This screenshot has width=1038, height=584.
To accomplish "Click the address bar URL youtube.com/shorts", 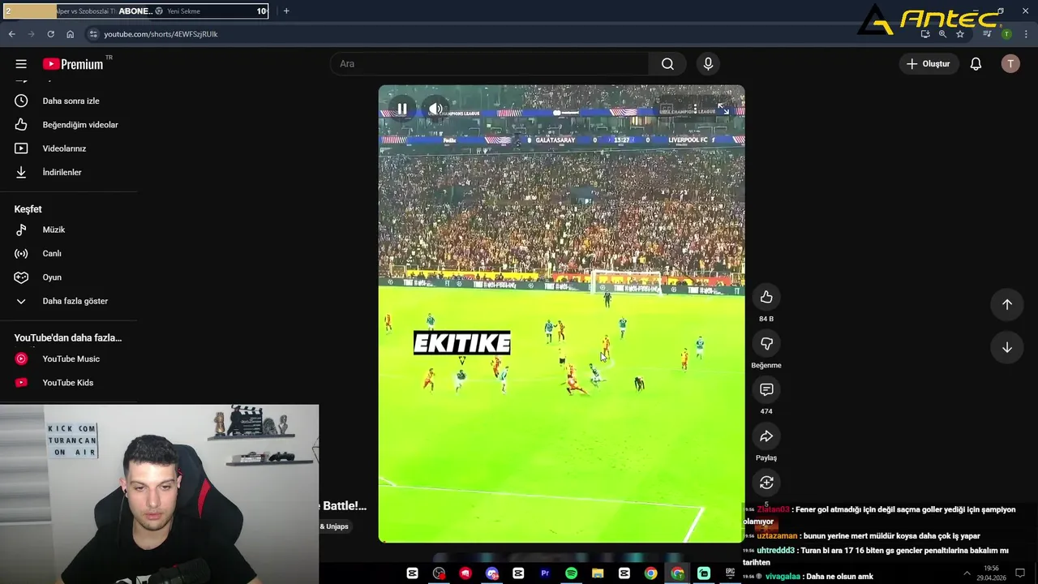I will 161,34.
